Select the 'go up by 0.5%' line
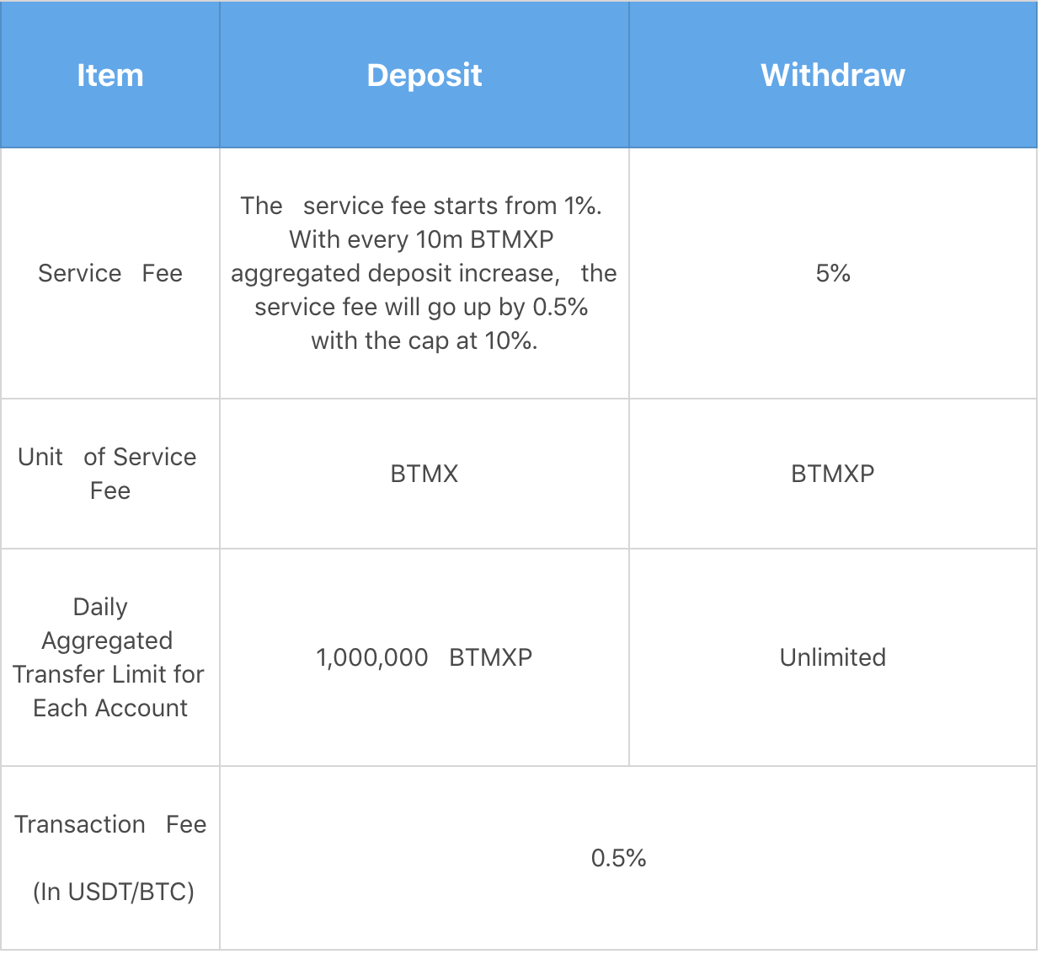Viewport: 1041px width, 954px height. [x=421, y=307]
